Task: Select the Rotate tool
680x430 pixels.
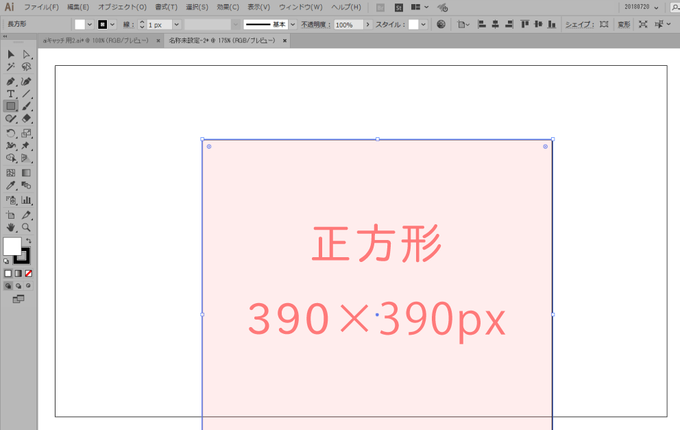Action: click(11, 133)
